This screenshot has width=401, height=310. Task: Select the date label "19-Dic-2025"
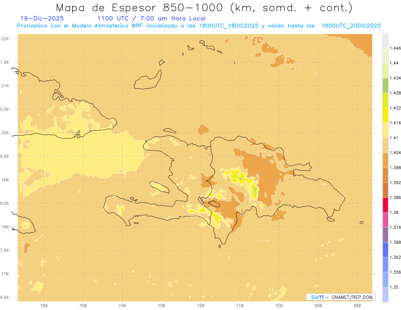tap(42, 19)
